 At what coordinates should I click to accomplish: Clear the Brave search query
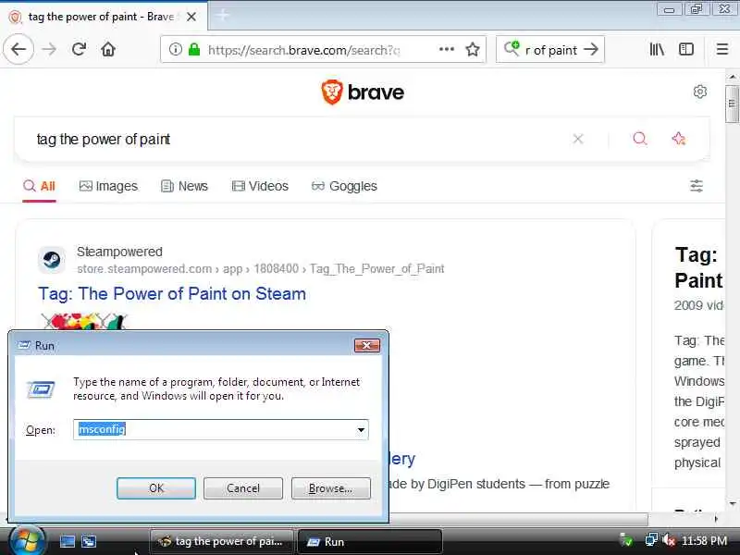coord(577,139)
